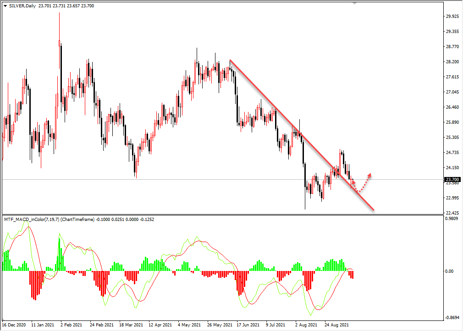The image size is (463, 331).
Task: Click the 24.150 price level label
Action: (x=452, y=167)
